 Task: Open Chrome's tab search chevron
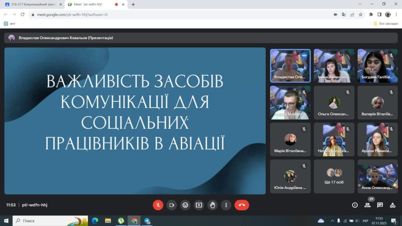point(360,4)
